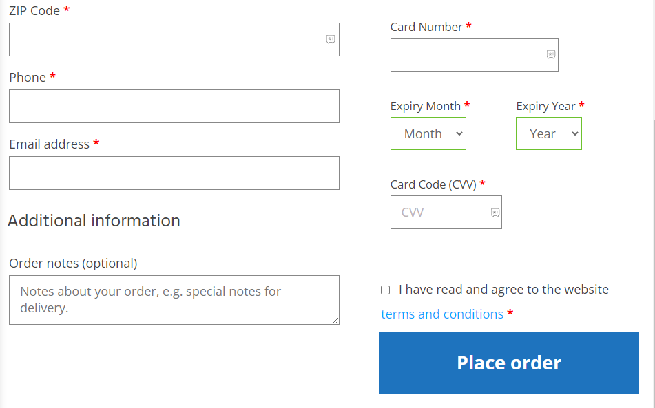The image size is (655, 408).
Task: Open the Expiry Month dropdown
Action: tap(428, 133)
